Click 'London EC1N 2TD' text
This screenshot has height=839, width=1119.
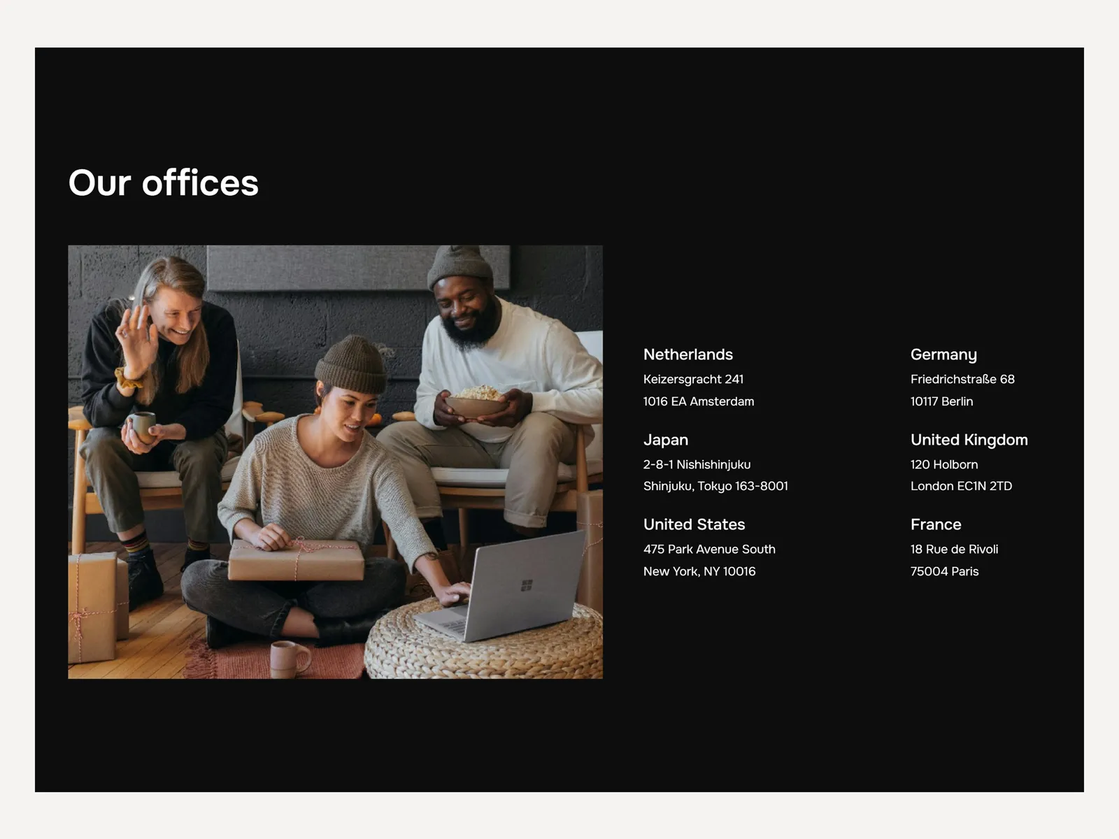962,486
